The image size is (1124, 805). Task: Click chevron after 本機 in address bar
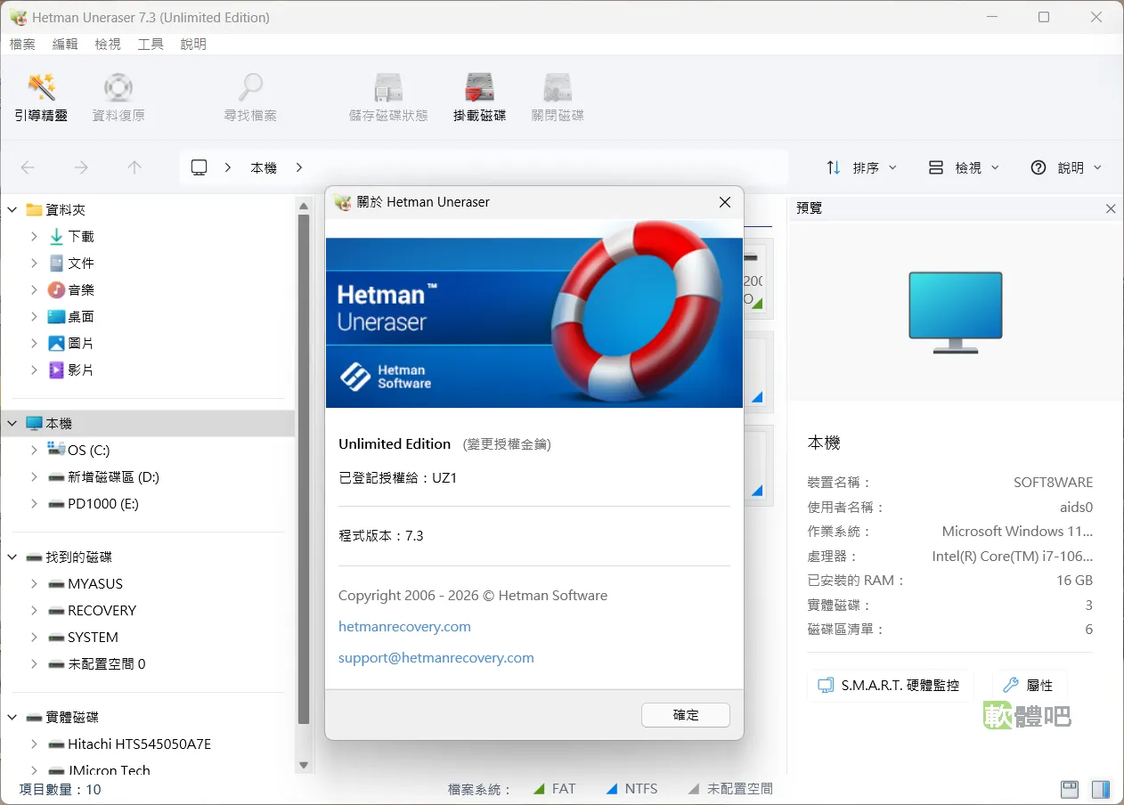(x=298, y=167)
